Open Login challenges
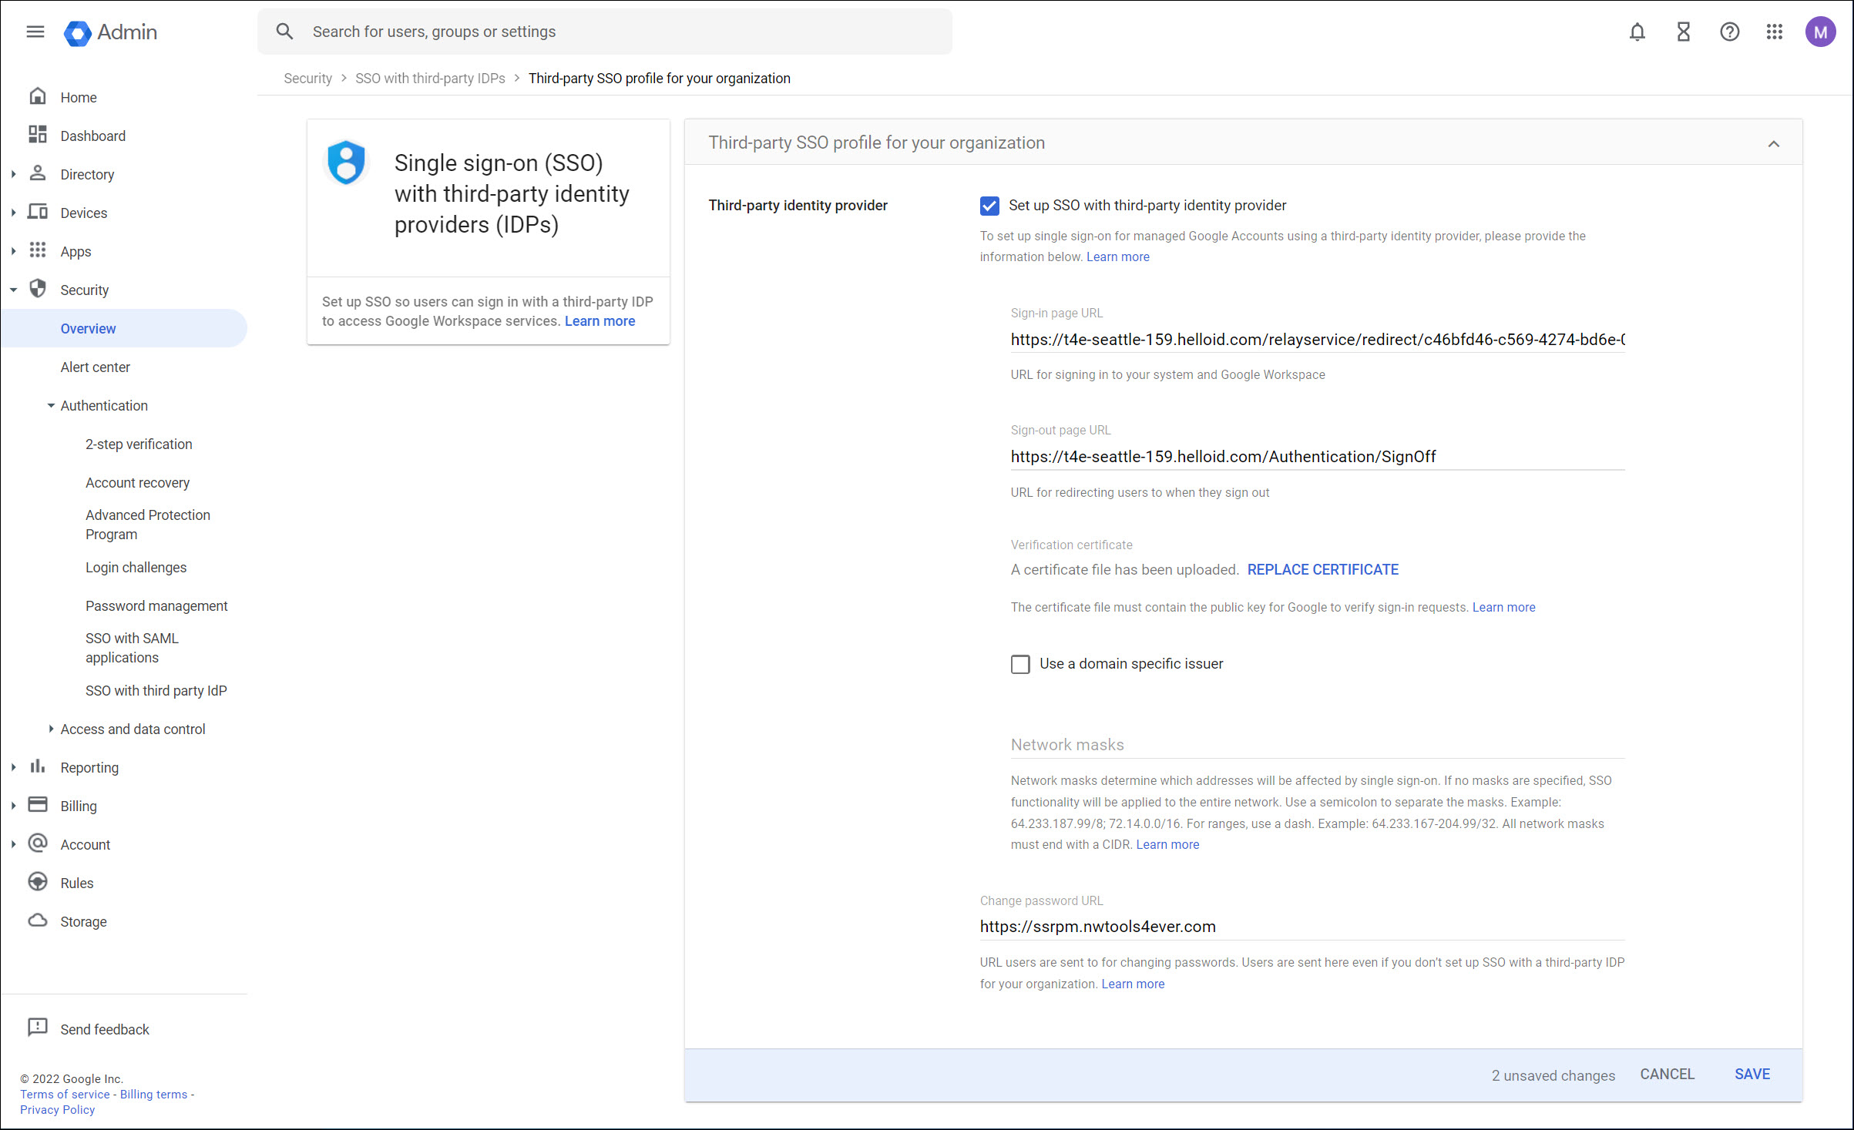Screen dimensions: 1854x1130 [x=136, y=567]
